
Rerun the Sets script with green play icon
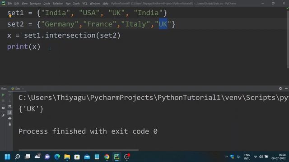coord(3,95)
